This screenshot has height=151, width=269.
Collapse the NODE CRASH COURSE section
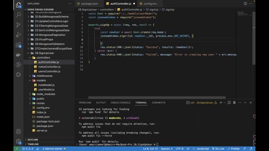coord(49,10)
